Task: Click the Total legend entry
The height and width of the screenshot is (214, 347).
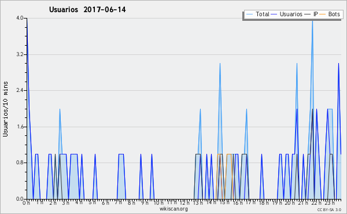Action: point(257,14)
